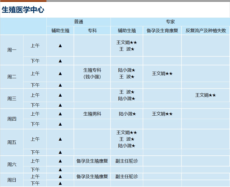Click 王文娟★★ in 周五 上午 cell
This screenshot has height=187, width=230.
click(x=127, y=132)
